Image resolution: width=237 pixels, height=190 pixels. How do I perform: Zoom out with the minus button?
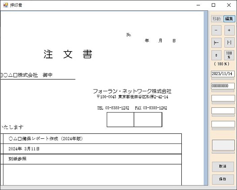point(216,30)
